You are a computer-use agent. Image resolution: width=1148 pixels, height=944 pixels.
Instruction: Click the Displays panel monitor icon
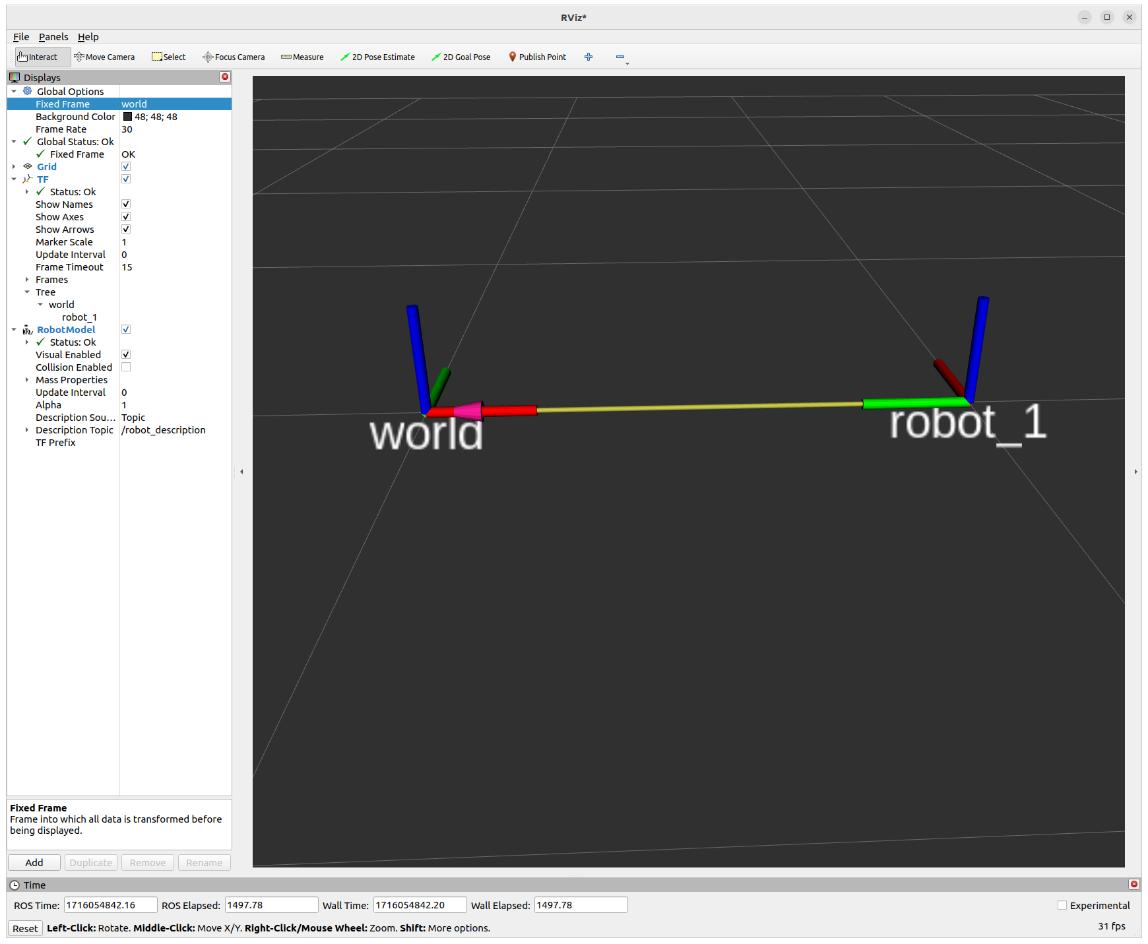point(15,77)
